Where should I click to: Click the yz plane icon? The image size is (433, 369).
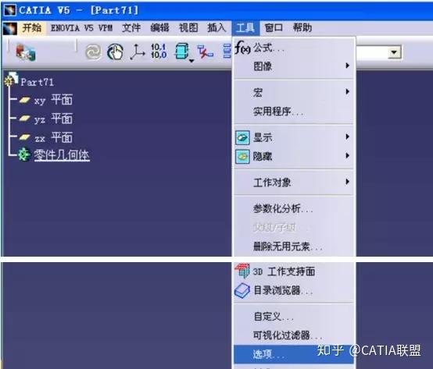24,119
